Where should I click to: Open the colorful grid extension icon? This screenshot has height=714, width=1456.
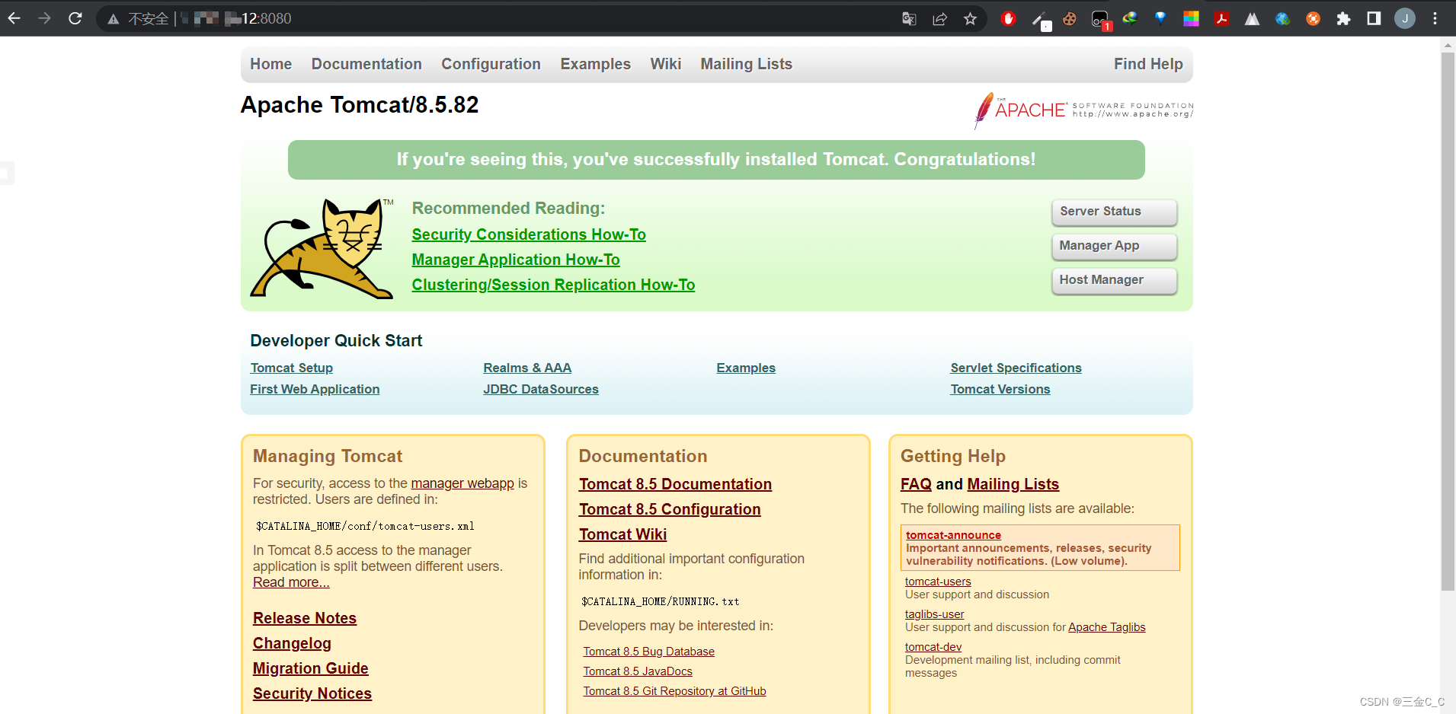point(1191,19)
